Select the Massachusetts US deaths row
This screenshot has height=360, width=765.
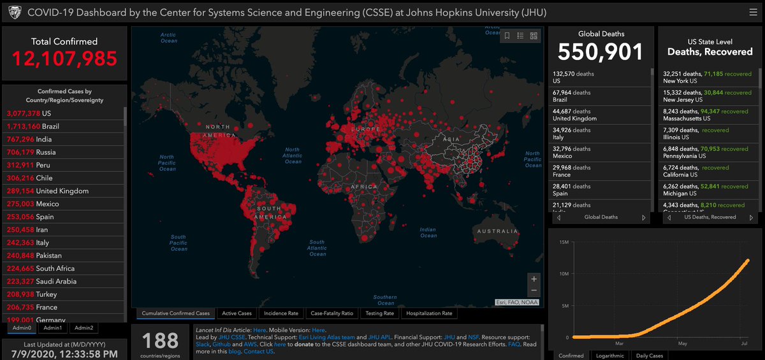click(710, 115)
